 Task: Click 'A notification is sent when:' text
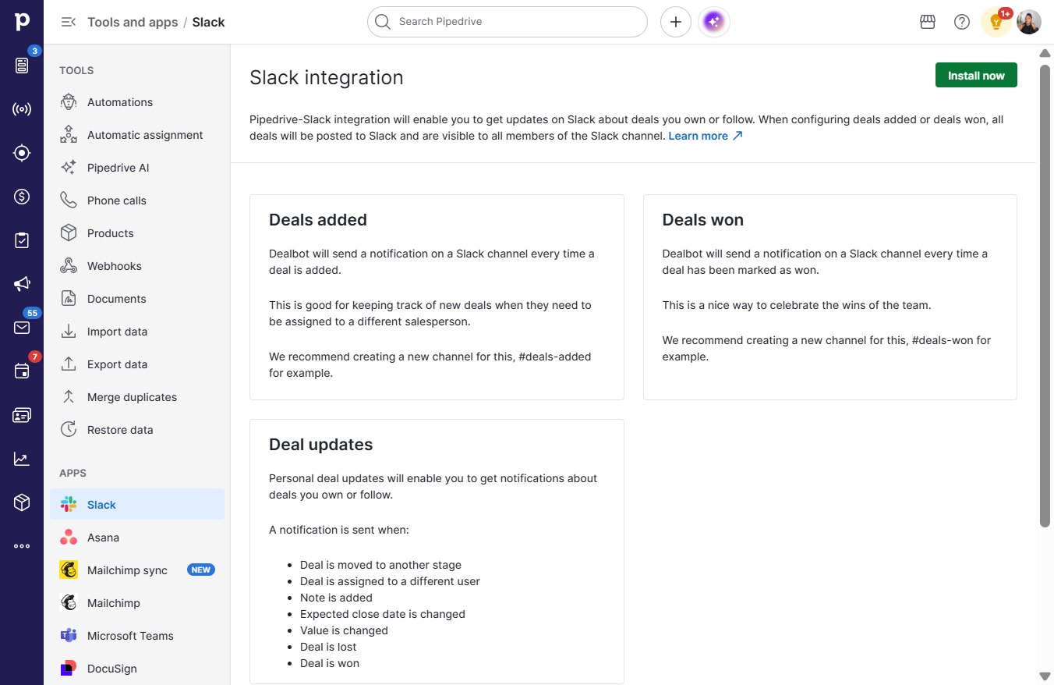[x=339, y=530]
